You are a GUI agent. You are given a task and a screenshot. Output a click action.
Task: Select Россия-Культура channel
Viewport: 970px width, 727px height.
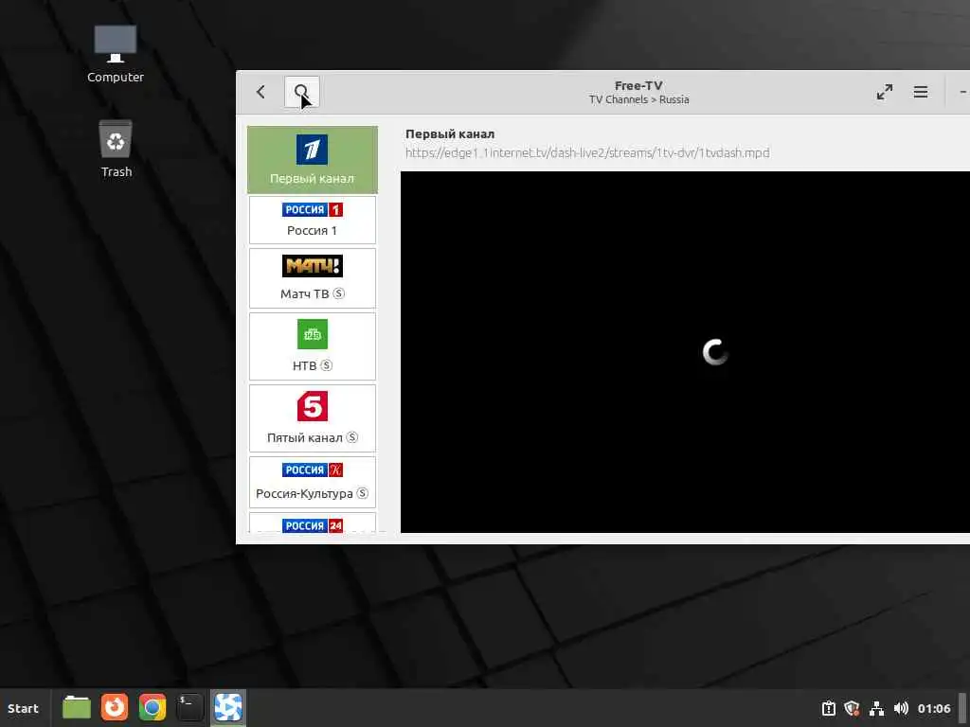(x=313, y=482)
